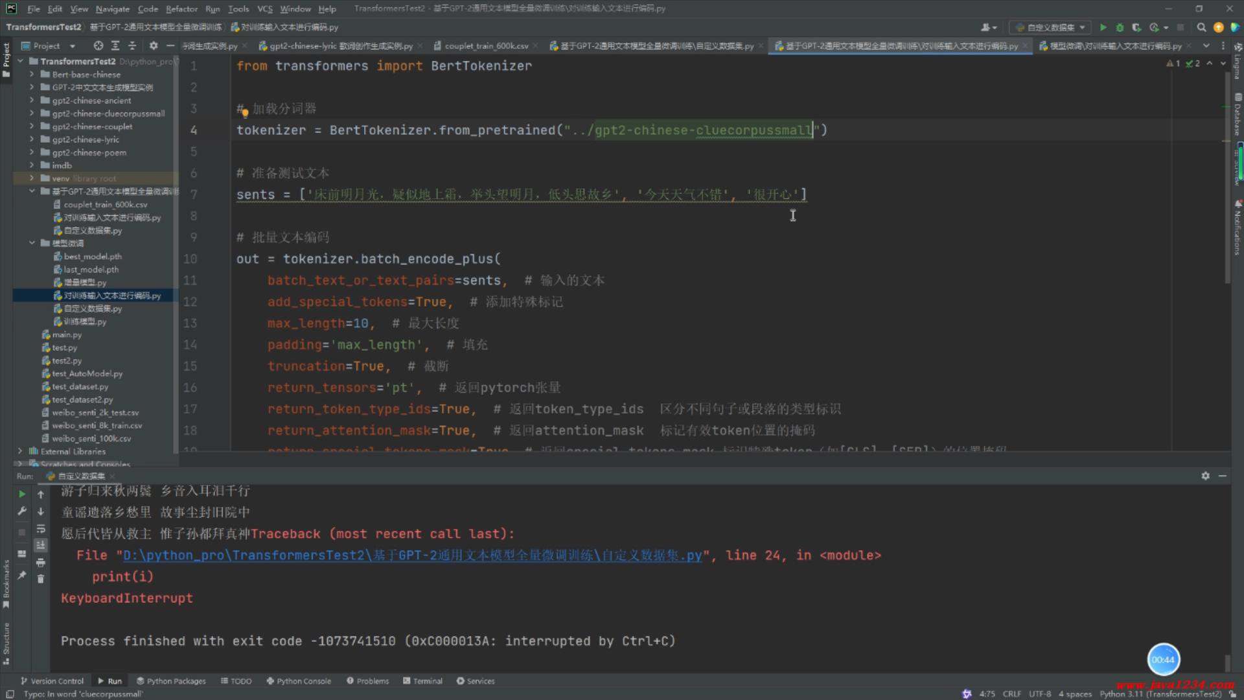1244x700 pixels.
Task: Run with Coverage from the toolbar
Action: 1136,27
